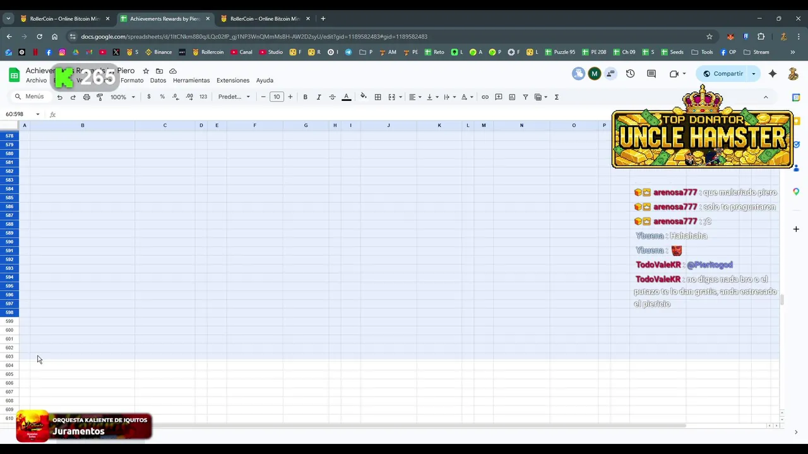Open the Ayuda menu
The image size is (808, 454).
pos(264,80)
